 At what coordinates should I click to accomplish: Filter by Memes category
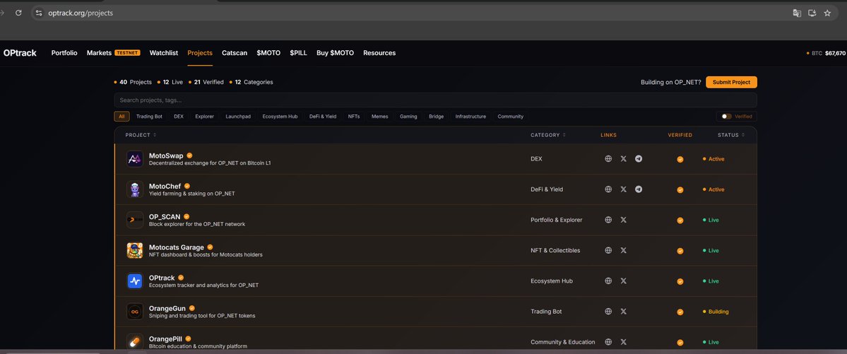pyautogui.click(x=380, y=116)
